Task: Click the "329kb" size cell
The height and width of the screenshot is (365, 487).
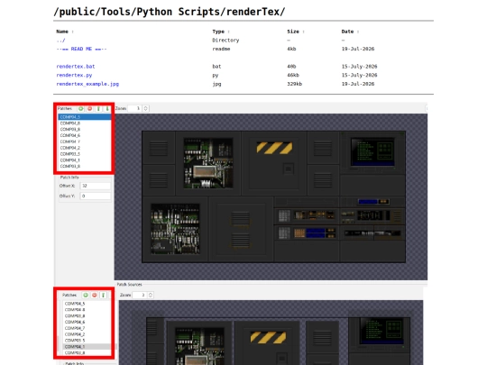Action: (x=294, y=84)
